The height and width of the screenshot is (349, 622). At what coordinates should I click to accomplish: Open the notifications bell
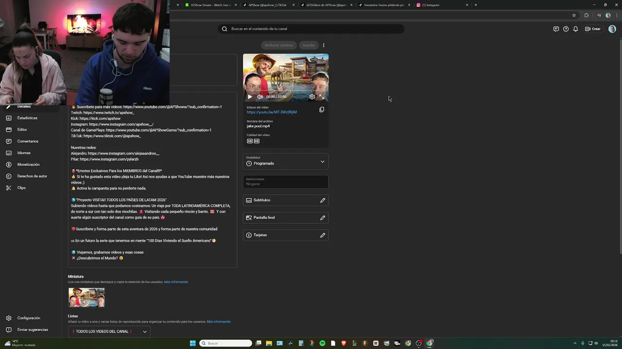click(575, 29)
